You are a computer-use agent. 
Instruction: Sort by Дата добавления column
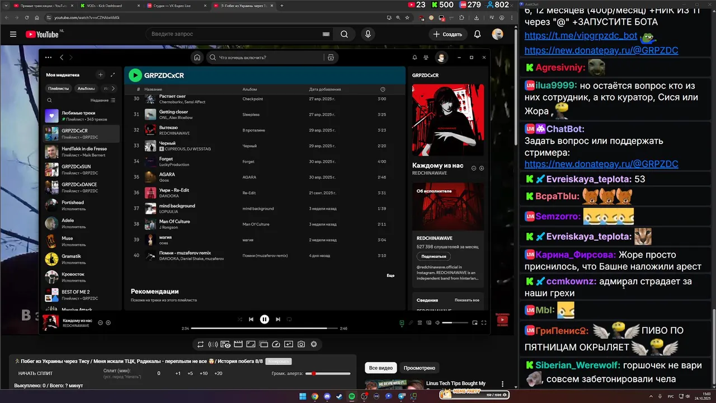(325, 89)
